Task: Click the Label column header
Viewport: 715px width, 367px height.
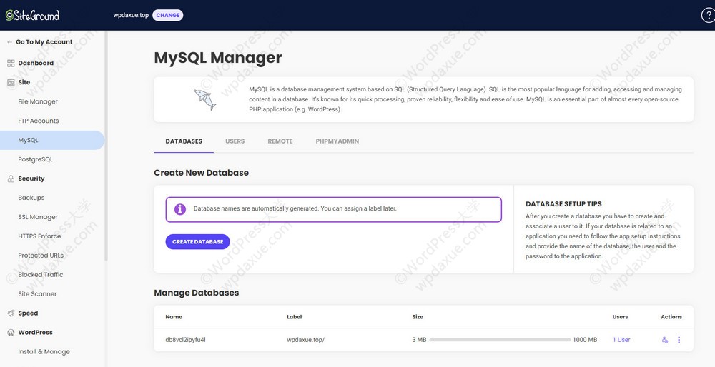Action: [294, 317]
